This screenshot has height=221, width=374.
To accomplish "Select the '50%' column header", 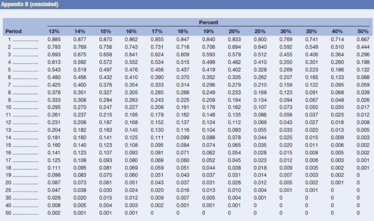I will [x=363, y=31].
